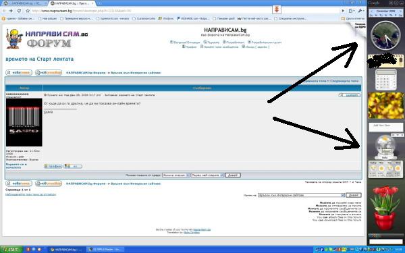The width and height of the screenshot is (405, 253).
Task: Click the post reply button above post
Action: pos(49,73)
